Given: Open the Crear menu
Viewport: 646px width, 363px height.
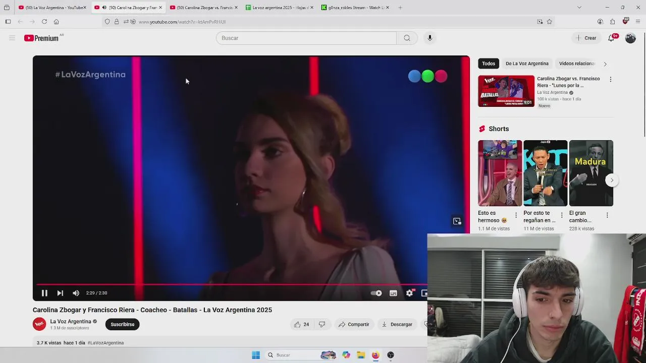Looking at the screenshot, I should tap(586, 38).
